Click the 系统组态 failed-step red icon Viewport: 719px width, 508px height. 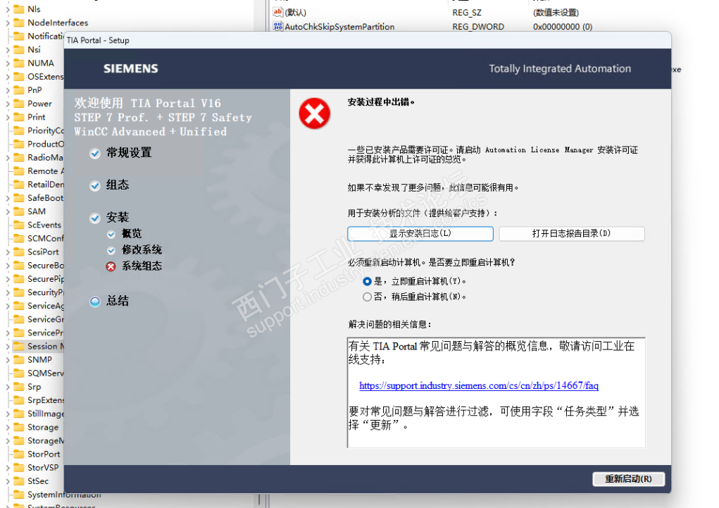[x=111, y=266]
